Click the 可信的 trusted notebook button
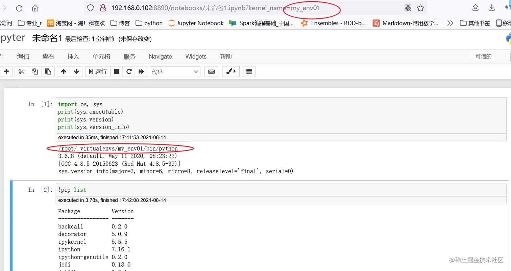 point(483,56)
